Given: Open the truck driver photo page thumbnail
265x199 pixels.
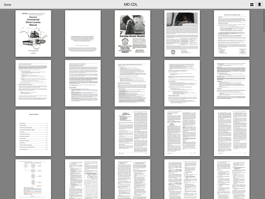Looking at the screenshot, I should (x=182, y=33).
